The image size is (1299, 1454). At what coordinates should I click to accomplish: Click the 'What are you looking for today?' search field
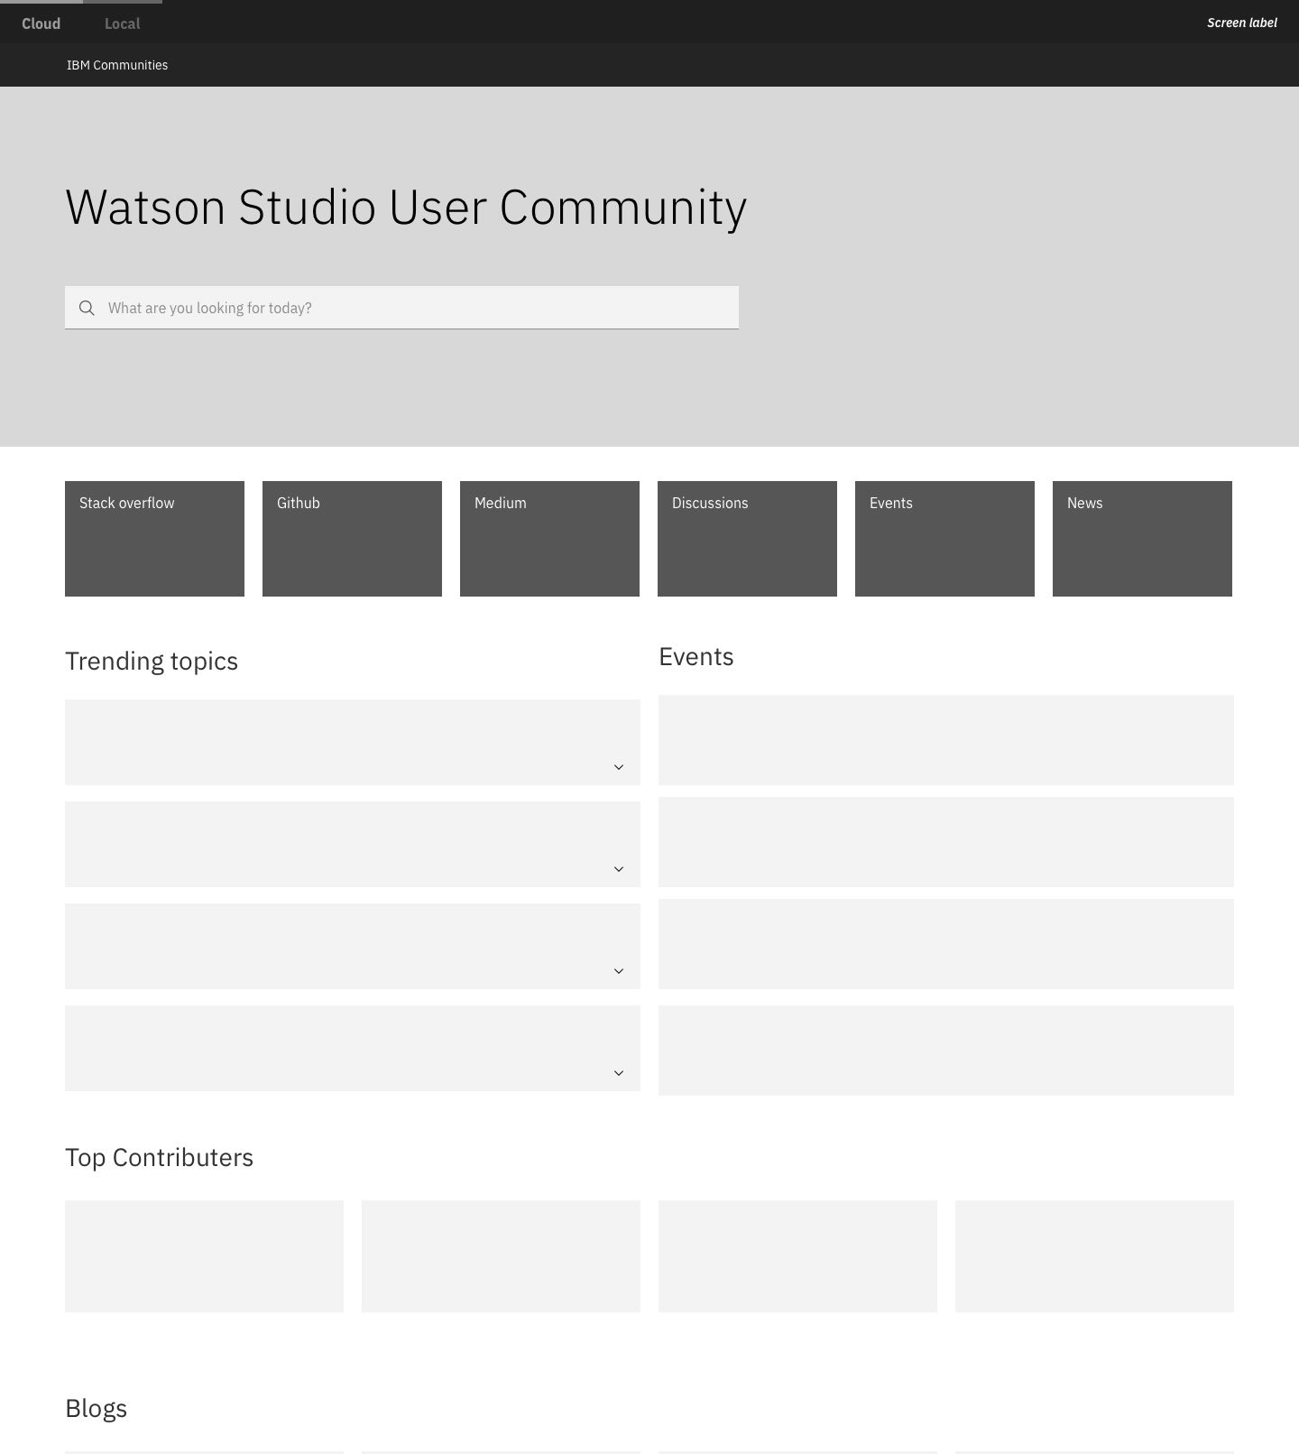coord(415,308)
